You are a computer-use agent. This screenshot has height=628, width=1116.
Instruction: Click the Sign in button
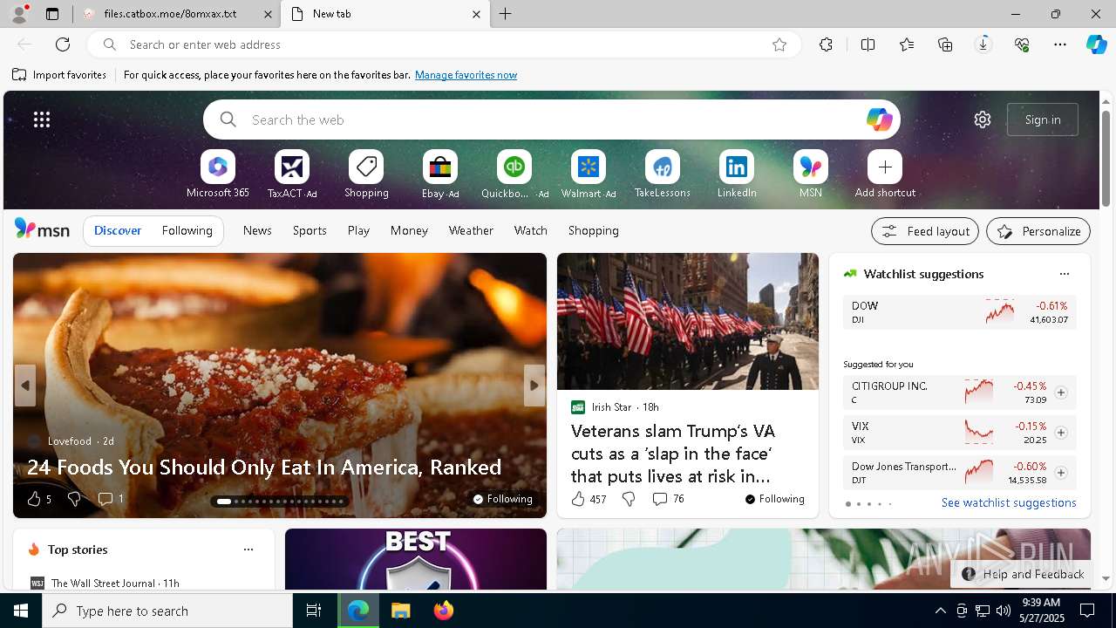point(1043,119)
